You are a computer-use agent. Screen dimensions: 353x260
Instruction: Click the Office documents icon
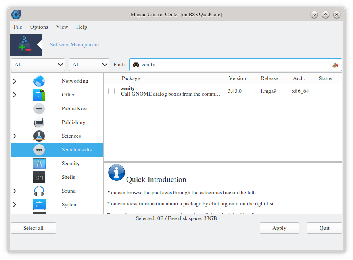click(39, 95)
